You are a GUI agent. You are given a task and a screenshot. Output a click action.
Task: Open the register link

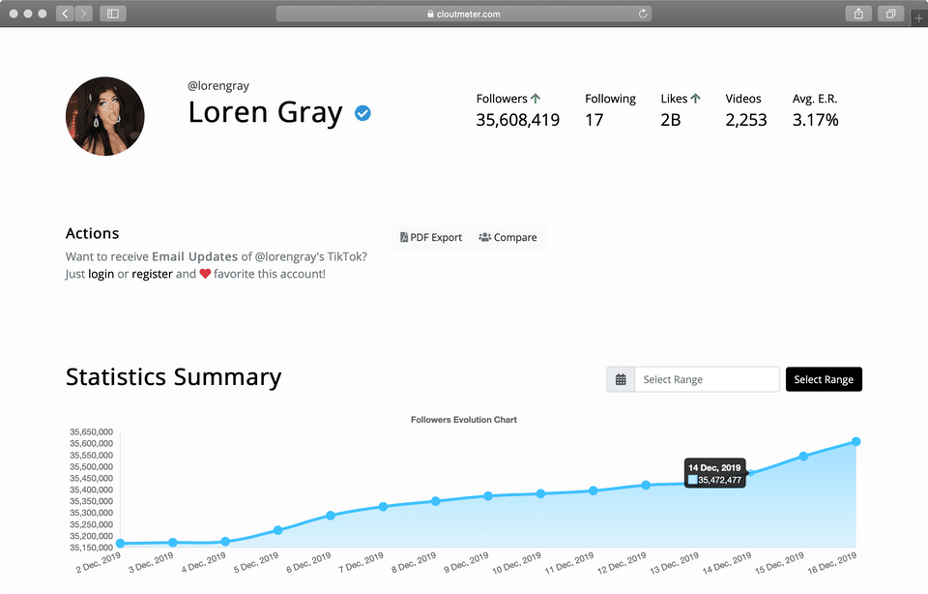pyautogui.click(x=152, y=274)
